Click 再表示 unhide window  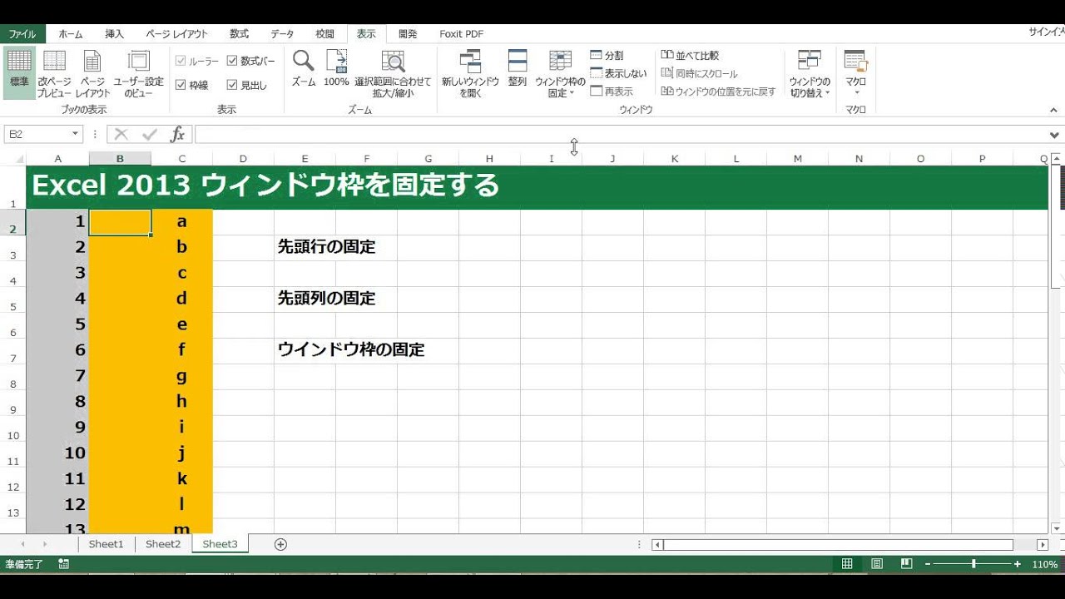[612, 92]
